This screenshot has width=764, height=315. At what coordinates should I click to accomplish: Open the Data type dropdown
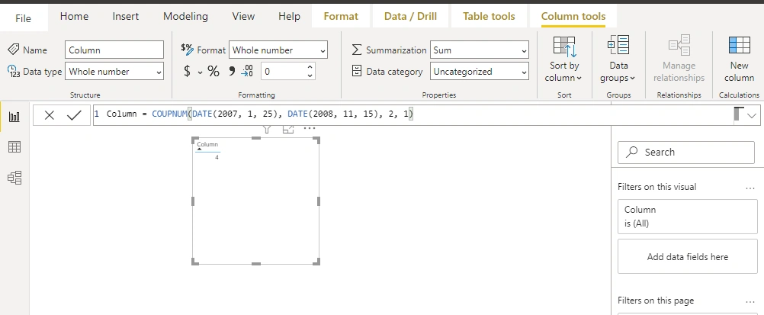pos(114,71)
